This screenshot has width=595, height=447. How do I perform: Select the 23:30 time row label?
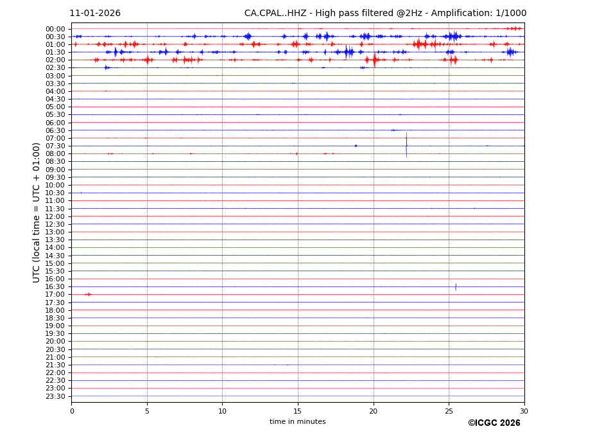pyautogui.click(x=55, y=396)
